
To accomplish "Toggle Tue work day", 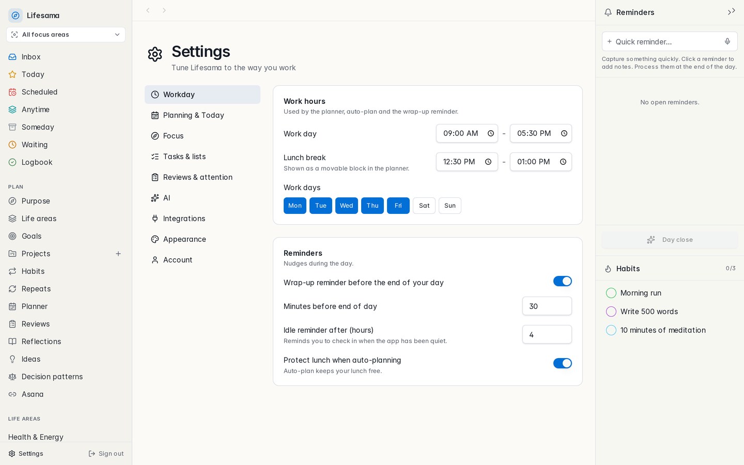I will coord(321,206).
